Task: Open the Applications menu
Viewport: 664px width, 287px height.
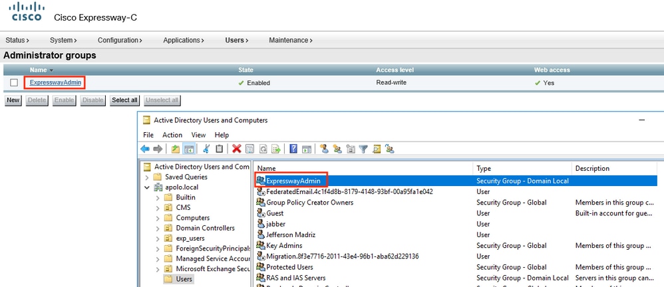Action: 184,40
